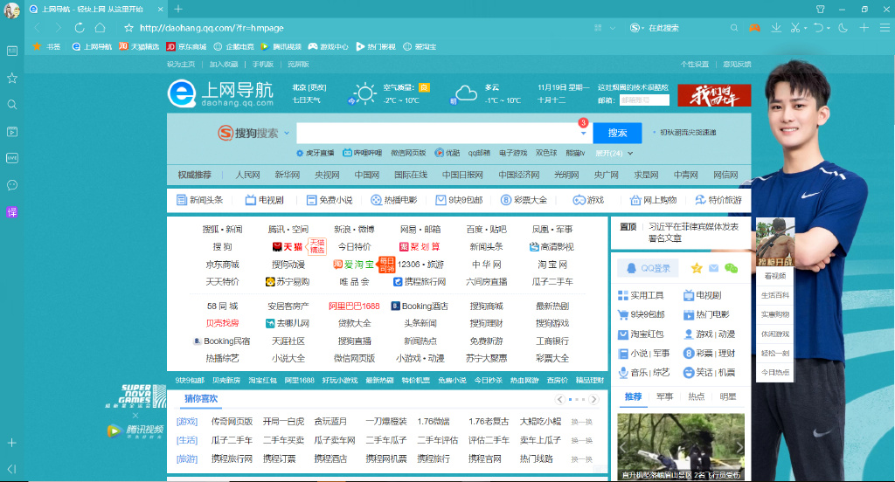Screen dimensions: 895x482
Task: Add a sidebar app with plus icon
Action: [12, 443]
